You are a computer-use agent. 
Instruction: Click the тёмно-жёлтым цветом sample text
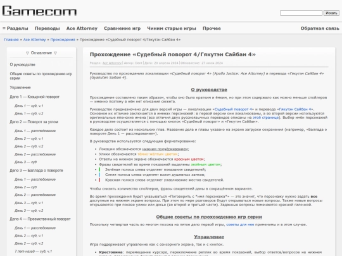pyautogui.click(x=157, y=154)
